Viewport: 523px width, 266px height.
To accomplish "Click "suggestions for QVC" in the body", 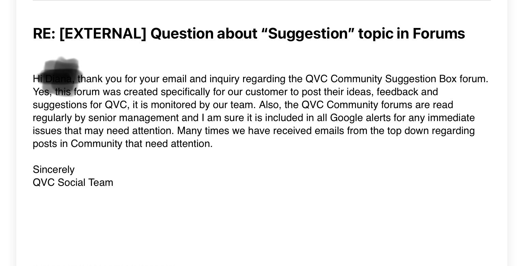I will click(80, 105).
